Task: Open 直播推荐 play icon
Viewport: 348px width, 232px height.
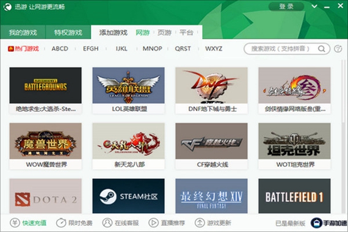Action: 153,222
